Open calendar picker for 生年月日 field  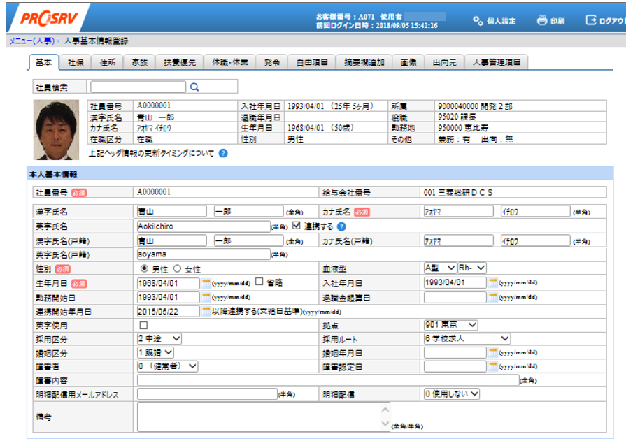(x=205, y=283)
